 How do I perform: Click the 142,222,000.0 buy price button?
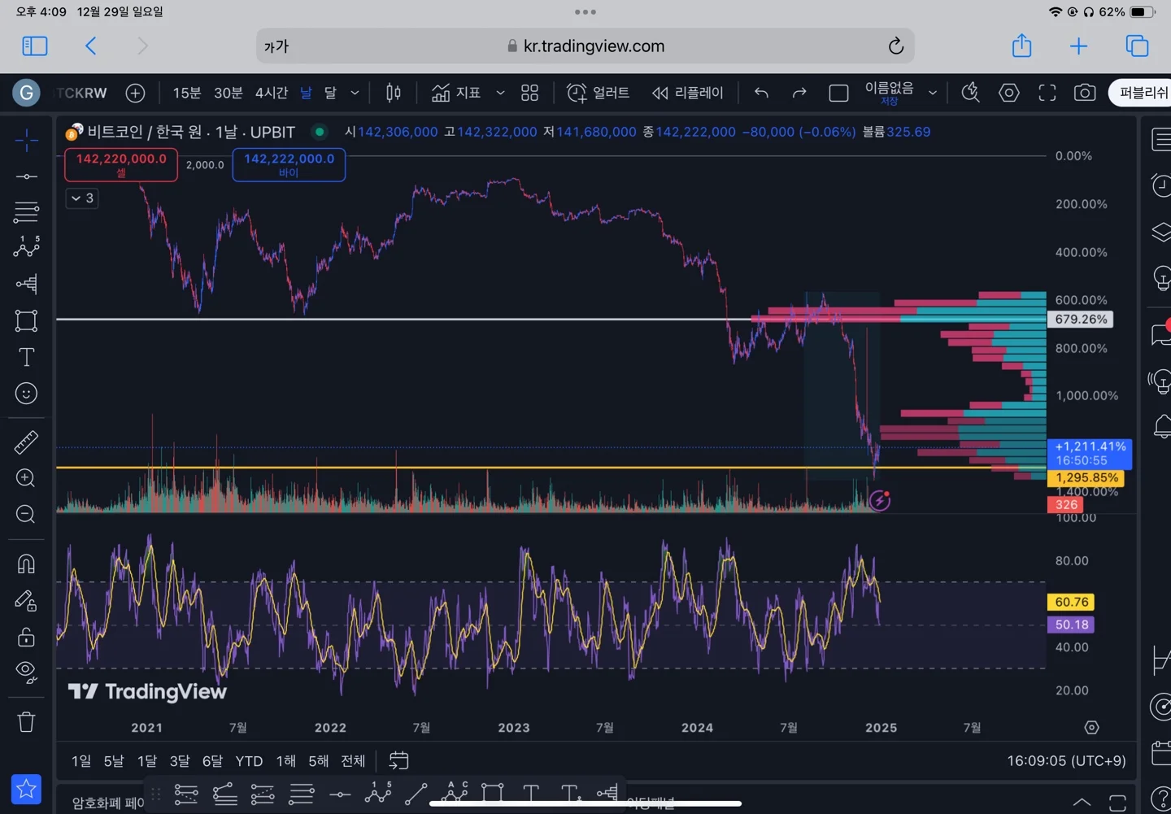pyautogui.click(x=289, y=164)
